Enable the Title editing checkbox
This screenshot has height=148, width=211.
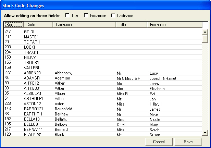pyautogui.click(x=67, y=15)
